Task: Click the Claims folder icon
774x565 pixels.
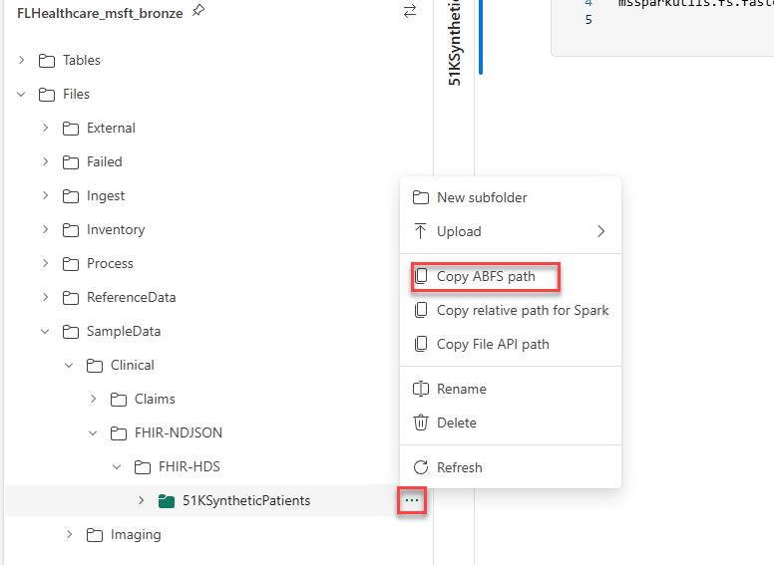Action: point(119,400)
